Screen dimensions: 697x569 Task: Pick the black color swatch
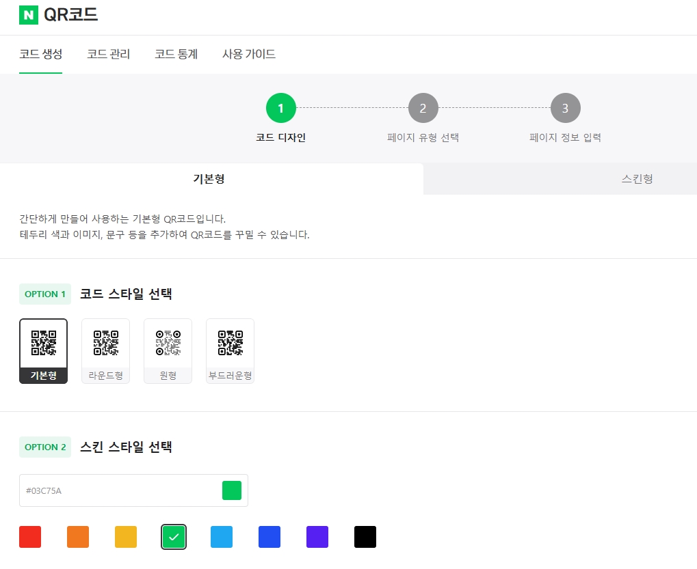(365, 537)
